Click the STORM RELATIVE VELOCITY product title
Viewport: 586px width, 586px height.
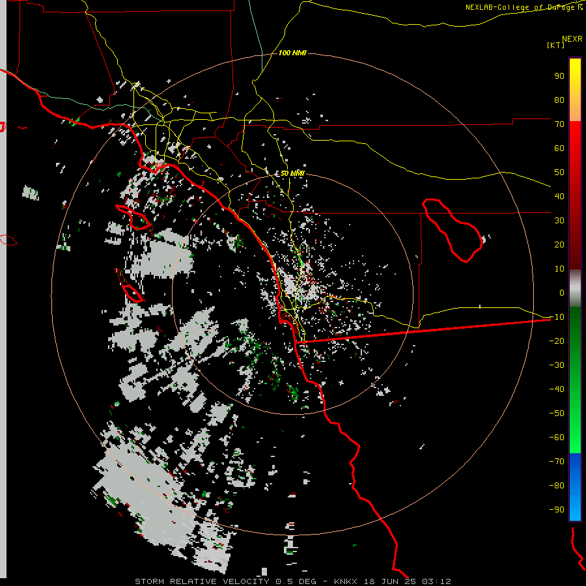[202, 581]
